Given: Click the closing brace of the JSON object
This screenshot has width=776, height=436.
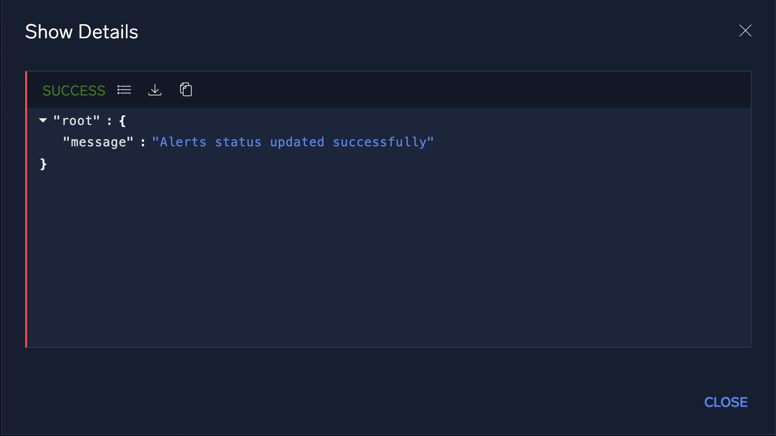Looking at the screenshot, I should click(44, 164).
